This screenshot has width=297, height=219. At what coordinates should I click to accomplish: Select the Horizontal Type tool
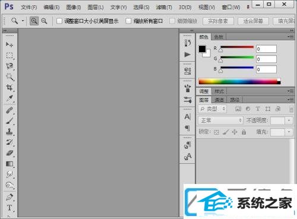(10, 208)
